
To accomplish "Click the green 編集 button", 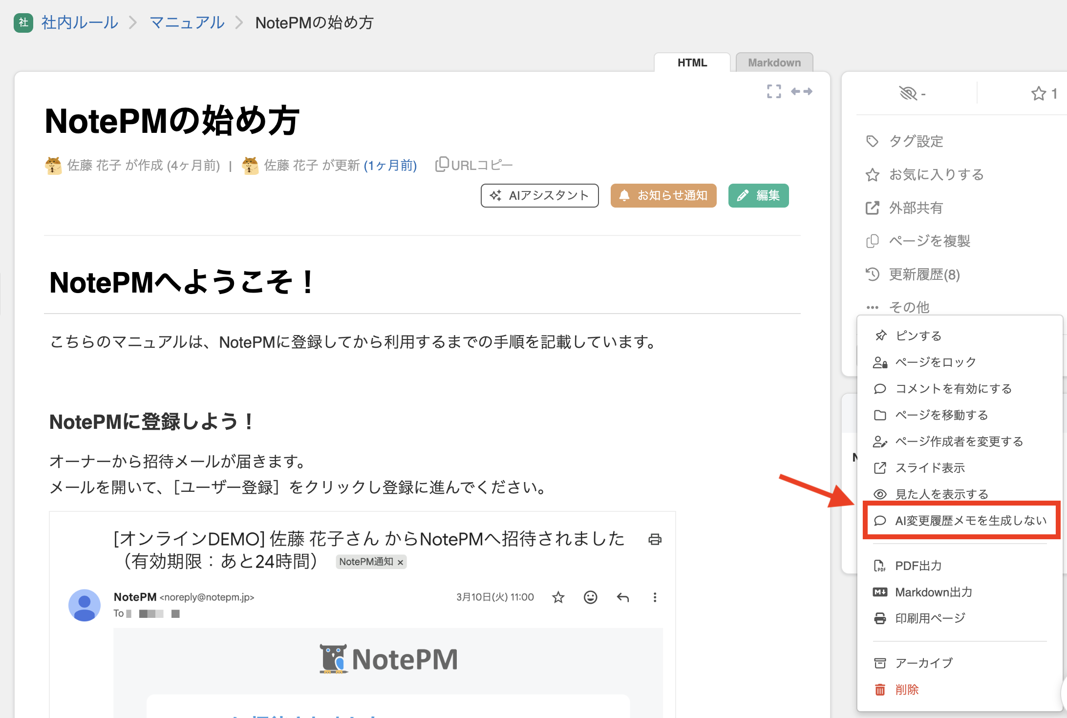I will (758, 195).
